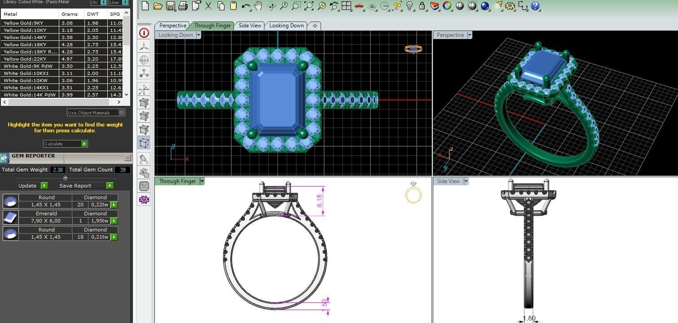Viewport: 678px width, 323px height.
Task: Click the Calculate button
Action: click(66, 144)
